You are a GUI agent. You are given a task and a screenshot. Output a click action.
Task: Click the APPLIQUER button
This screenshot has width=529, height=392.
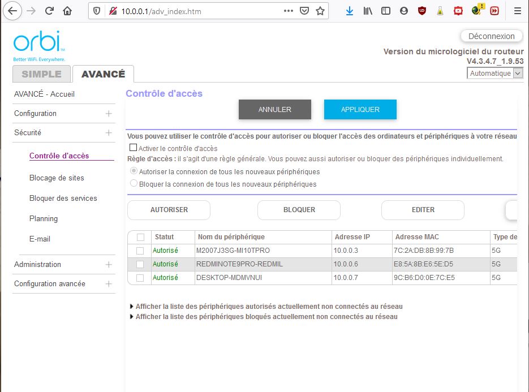pyautogui.click(x=360, y=110)
